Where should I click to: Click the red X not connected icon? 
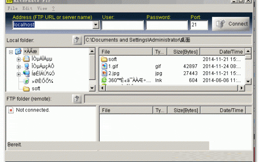click(11, 110)
